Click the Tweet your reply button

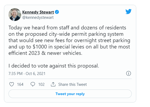pyautogui.click(x=70, y=94)
